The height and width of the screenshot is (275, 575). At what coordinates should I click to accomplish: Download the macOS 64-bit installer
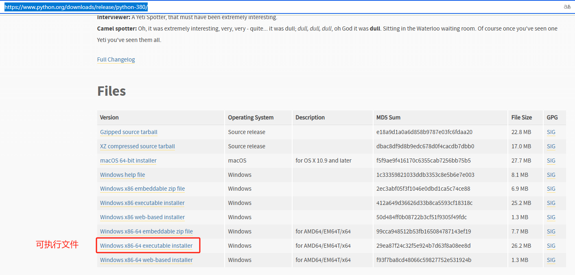click(128, 161)
